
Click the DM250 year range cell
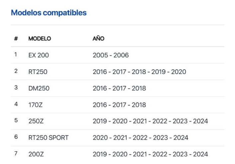(x=119, y=88)
